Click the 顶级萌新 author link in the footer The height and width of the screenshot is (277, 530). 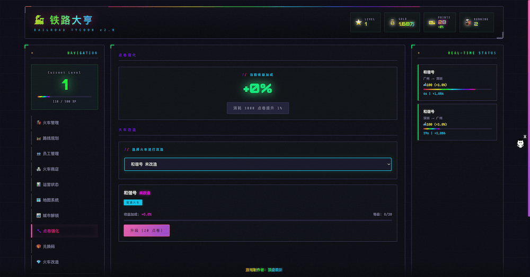(275, 270)
